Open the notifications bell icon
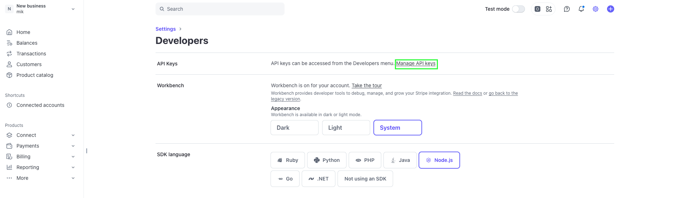Image resolution: width=683 pixels, height=198 pixels. click(x=581, y=9)
